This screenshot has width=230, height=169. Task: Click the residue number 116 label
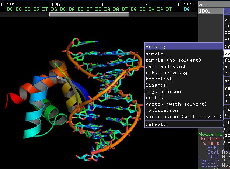pyautogui.click(x=144, y=4)
